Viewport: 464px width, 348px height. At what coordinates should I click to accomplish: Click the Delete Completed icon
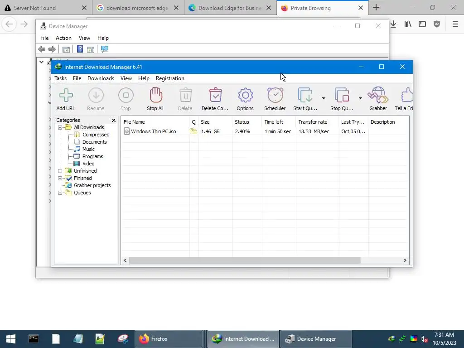pyautogui.click(x=215, y=95)
